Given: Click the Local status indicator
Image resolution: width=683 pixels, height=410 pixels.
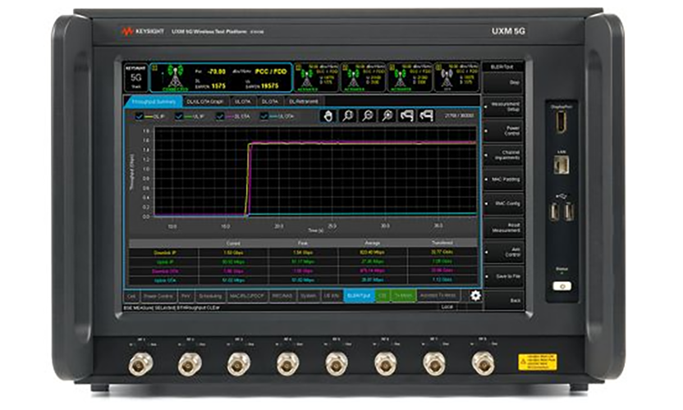Looking at the screenshot, I should pos(447,307).
